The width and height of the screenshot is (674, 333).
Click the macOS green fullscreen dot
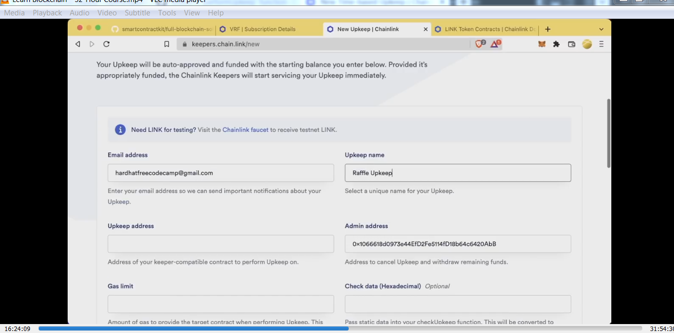point(97,28)
